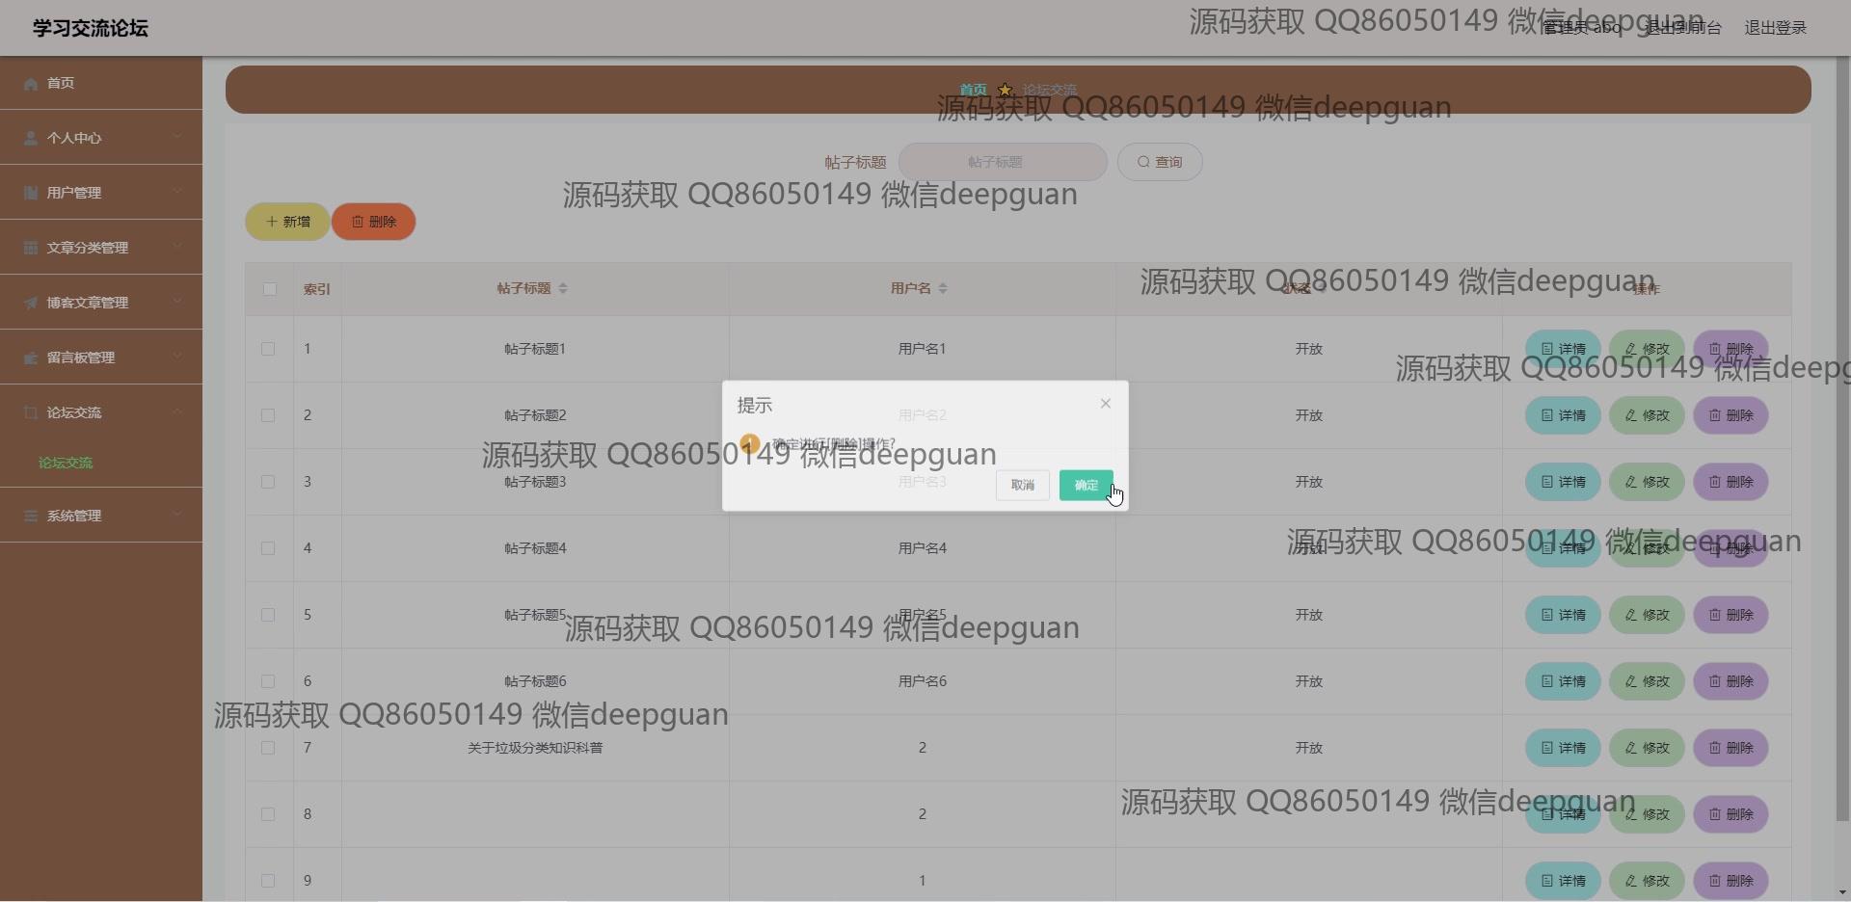
Task: Expand the 个人中心 sidebar menu
Action: 101,138
